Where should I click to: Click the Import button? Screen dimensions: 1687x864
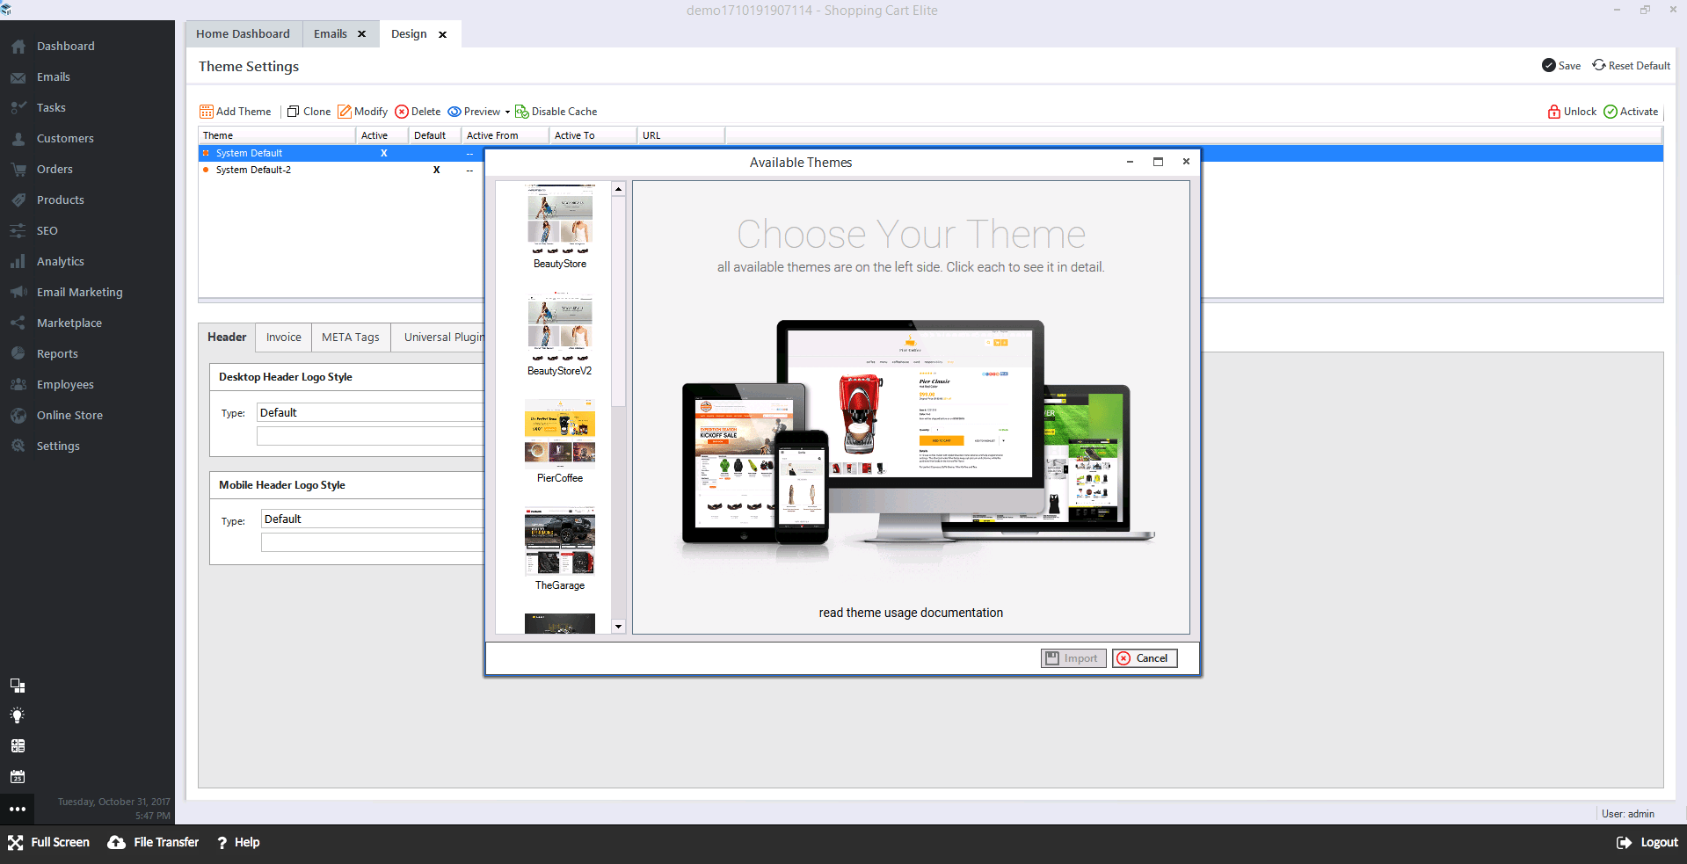tap(1073, 658)
